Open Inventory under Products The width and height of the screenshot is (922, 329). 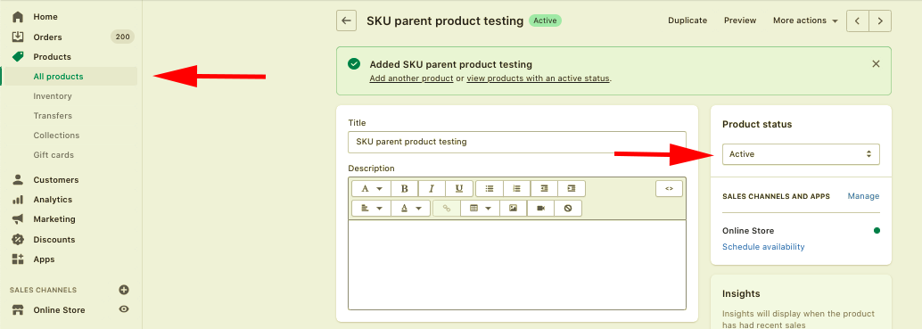[x=53, y=96]
